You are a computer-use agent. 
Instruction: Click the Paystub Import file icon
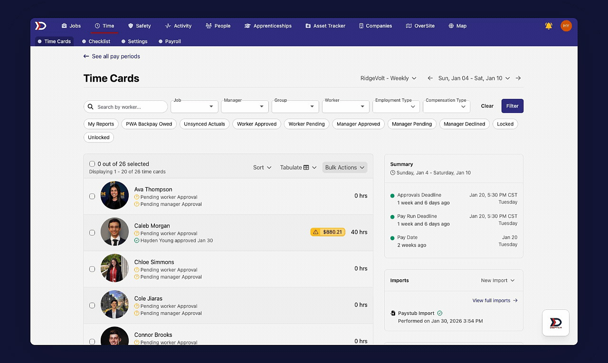pyautogui.click(x=393, y=313)
